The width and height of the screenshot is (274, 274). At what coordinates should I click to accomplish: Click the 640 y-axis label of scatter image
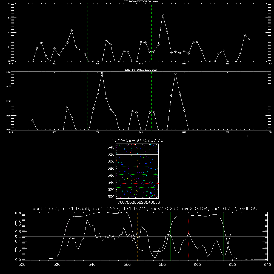111,147
